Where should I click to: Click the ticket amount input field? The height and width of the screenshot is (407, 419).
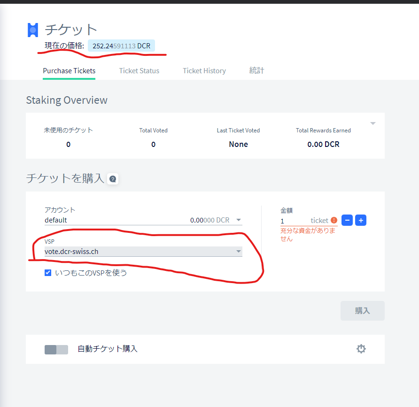pos(294,221)
